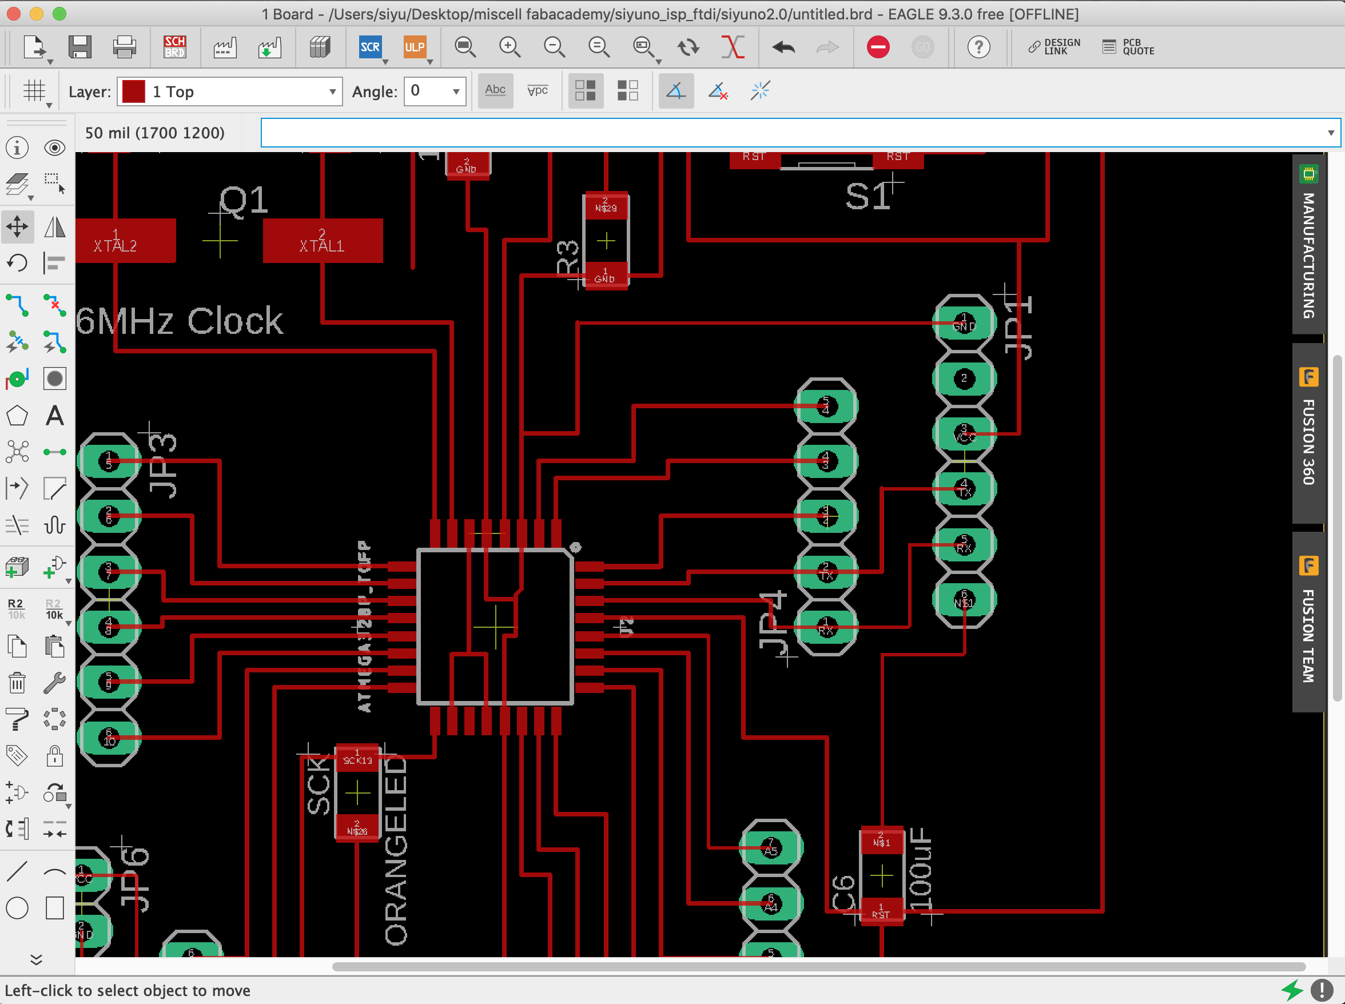Click the Zoom to fit icon
This screenshot has height=1004, width=1345.
click(x=465, y=47)
